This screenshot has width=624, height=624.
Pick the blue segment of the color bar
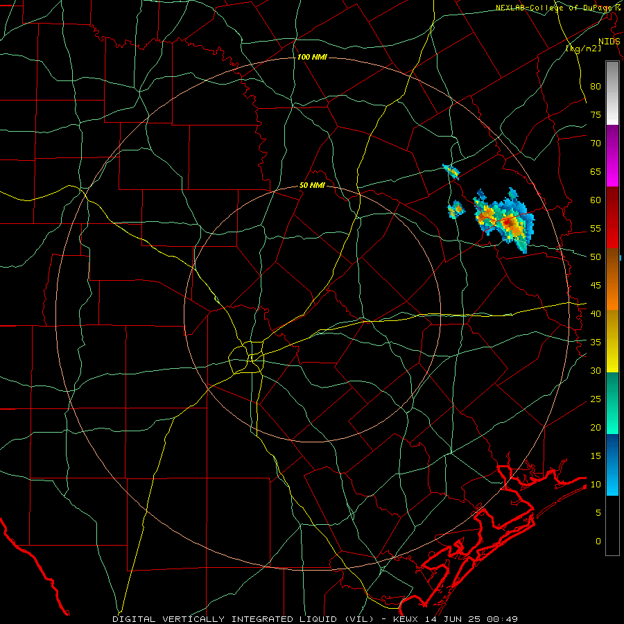coord(612,465)
